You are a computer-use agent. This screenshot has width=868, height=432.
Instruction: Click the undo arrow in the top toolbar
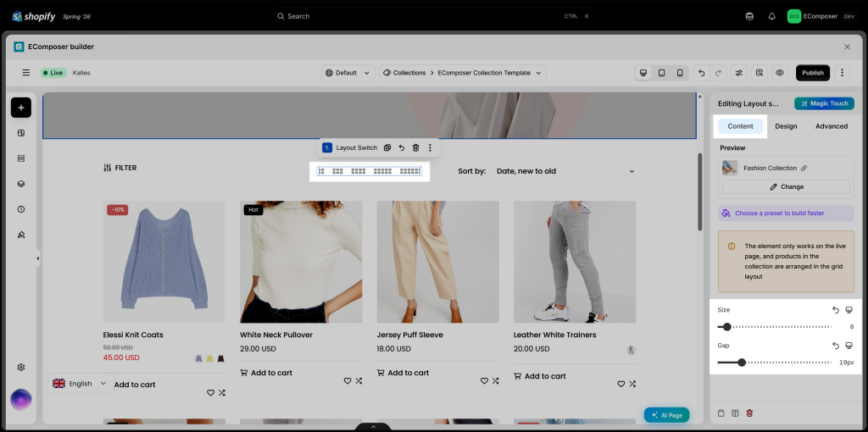click(x=702, y=73)
